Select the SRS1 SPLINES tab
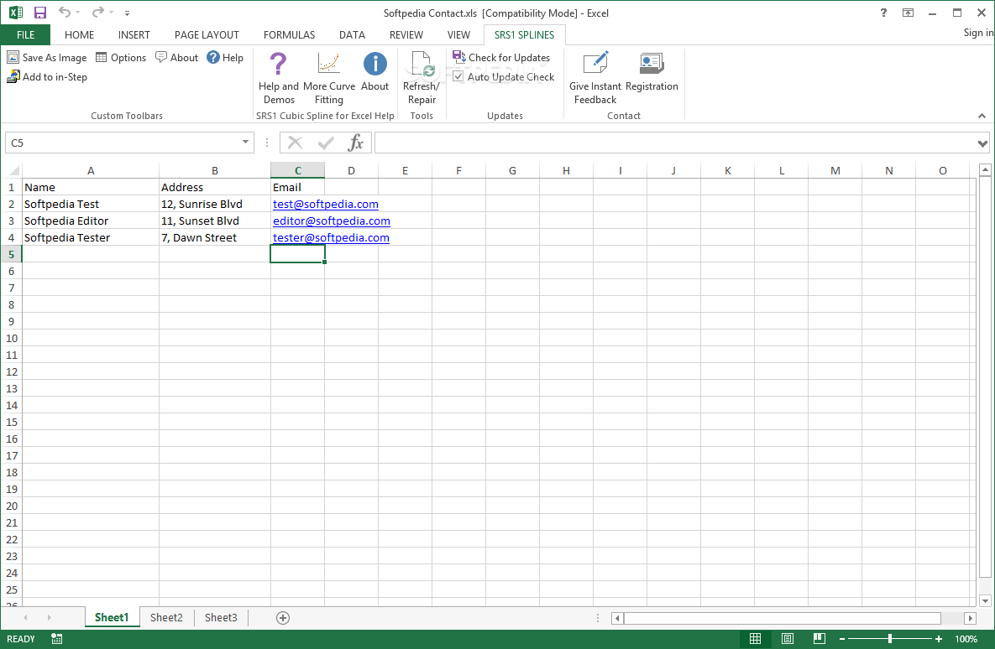Viewport: 995px width, 649px height. [x=524, y=35]
